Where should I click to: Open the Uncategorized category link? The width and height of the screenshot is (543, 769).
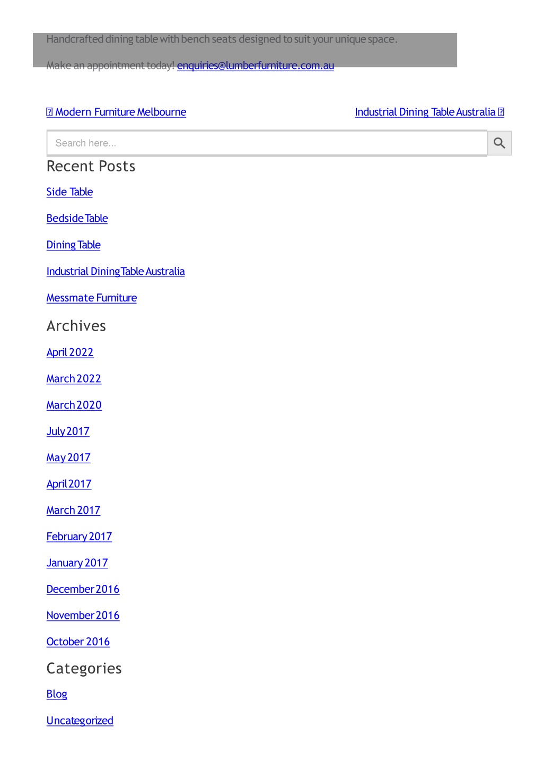(80, 721)
